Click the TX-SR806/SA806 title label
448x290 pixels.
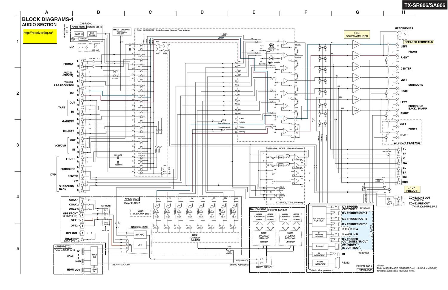click(424, 5)
